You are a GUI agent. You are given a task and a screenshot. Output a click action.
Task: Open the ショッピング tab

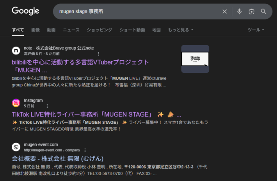tap(99, 30)
